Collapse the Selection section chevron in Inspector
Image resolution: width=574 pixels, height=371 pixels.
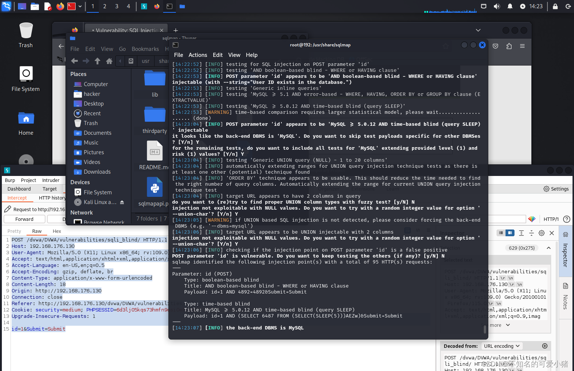549,248
